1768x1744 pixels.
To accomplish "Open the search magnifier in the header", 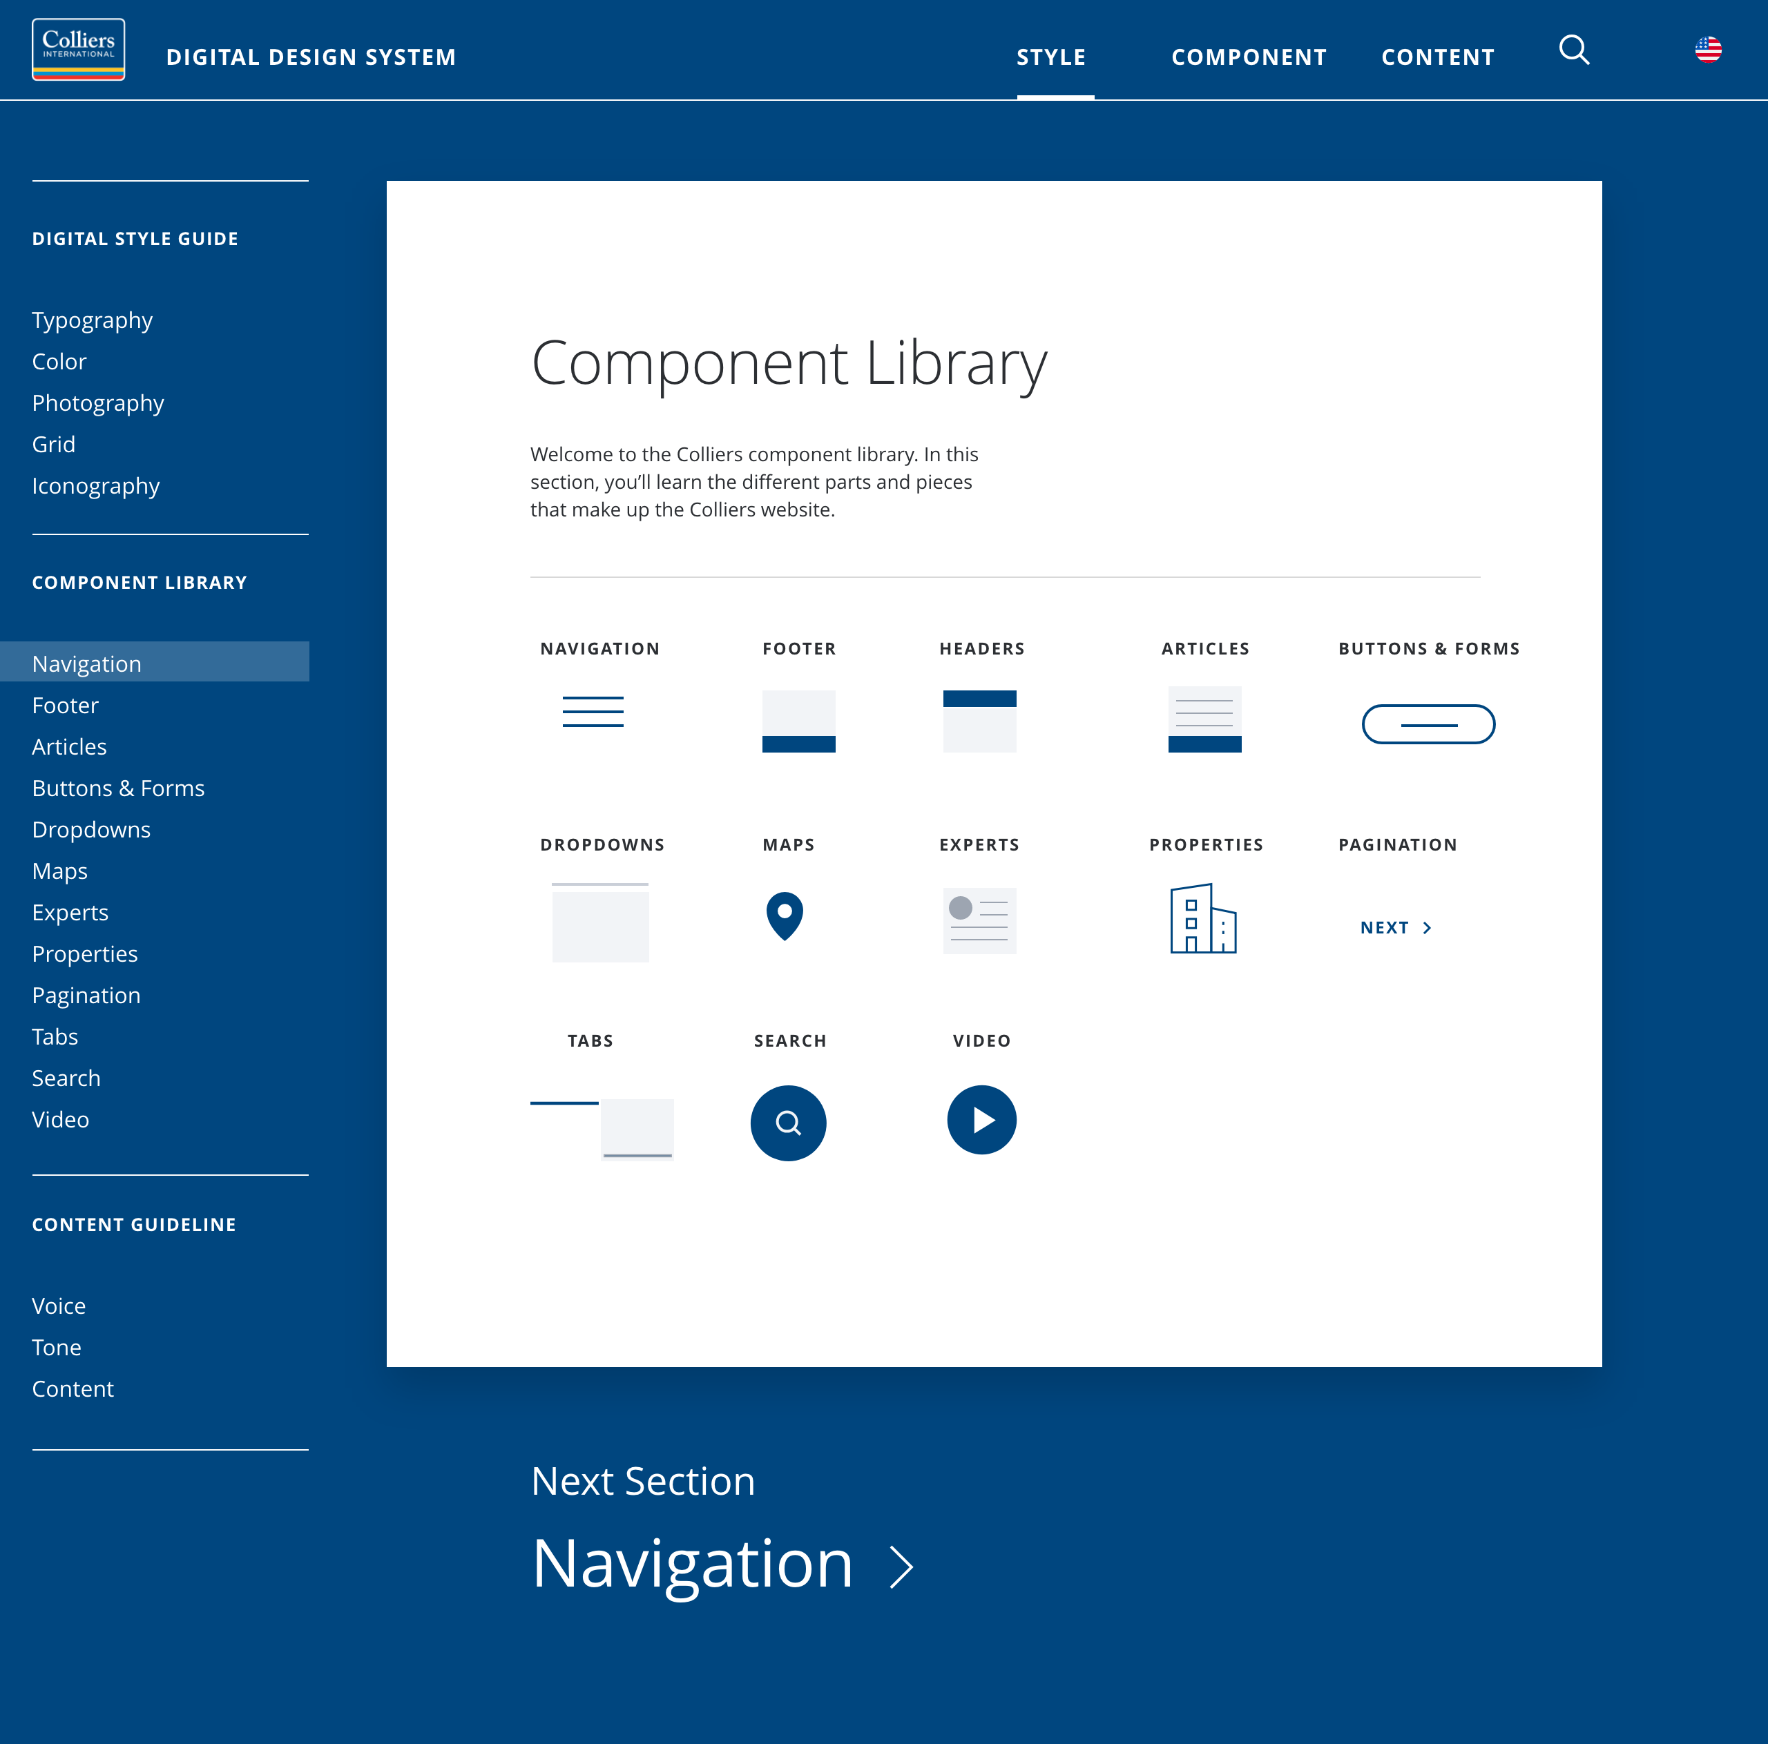I will [1574, 50].
